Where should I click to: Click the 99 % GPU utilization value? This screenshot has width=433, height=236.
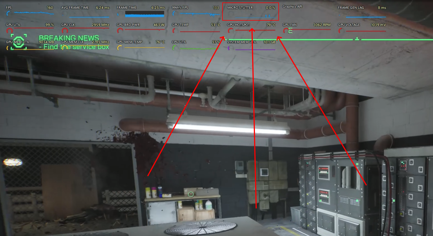pyautogui.click(x=49, y=25)
